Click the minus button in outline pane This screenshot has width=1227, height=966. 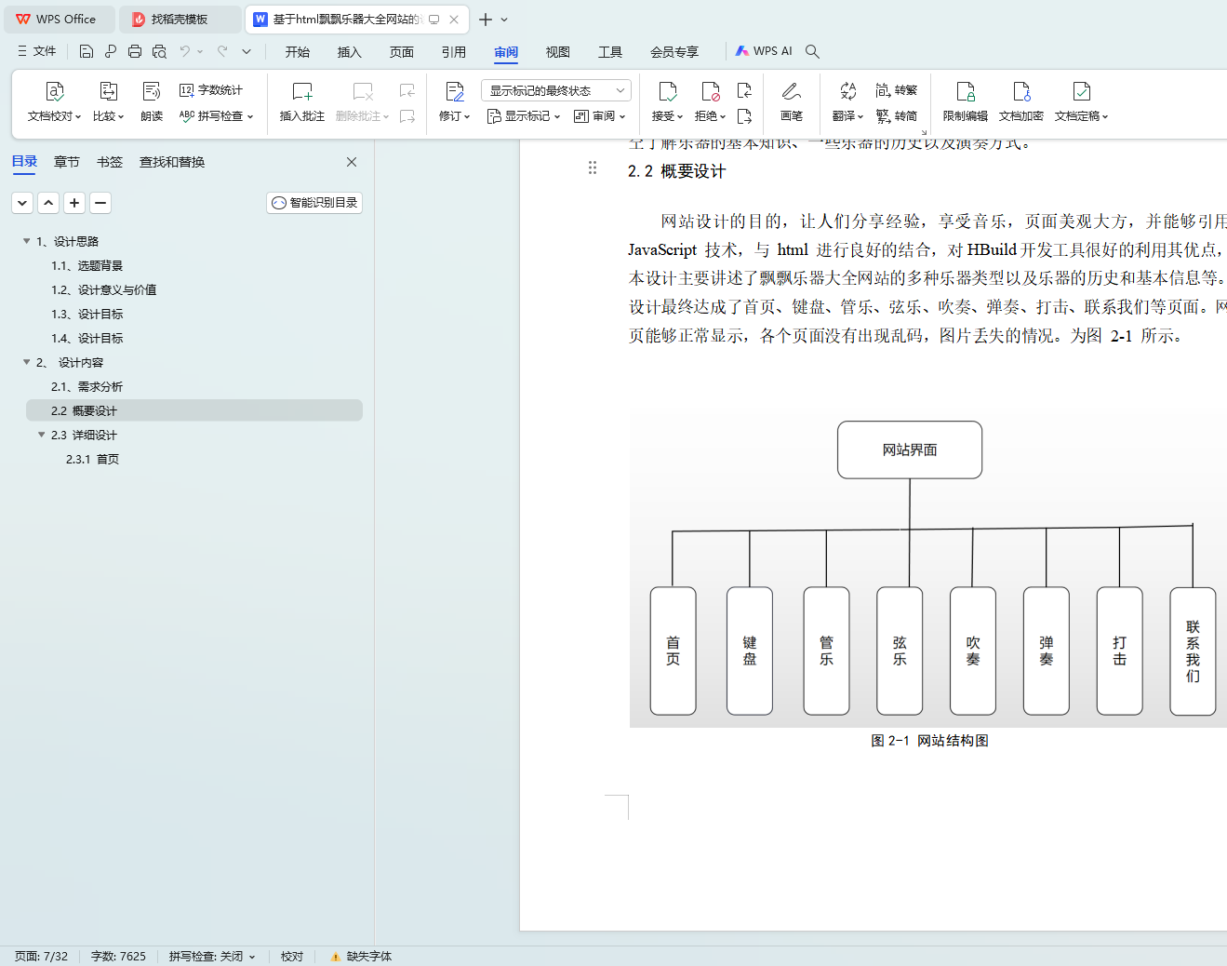tap(100, 202)
